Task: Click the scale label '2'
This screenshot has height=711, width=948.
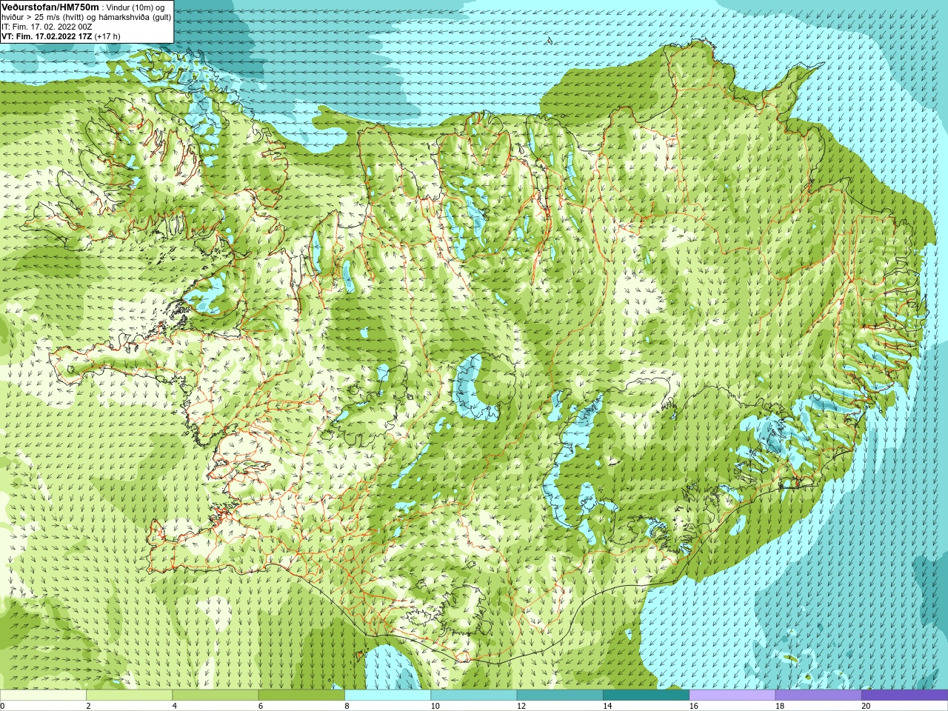Action: [x=88, y=706]
